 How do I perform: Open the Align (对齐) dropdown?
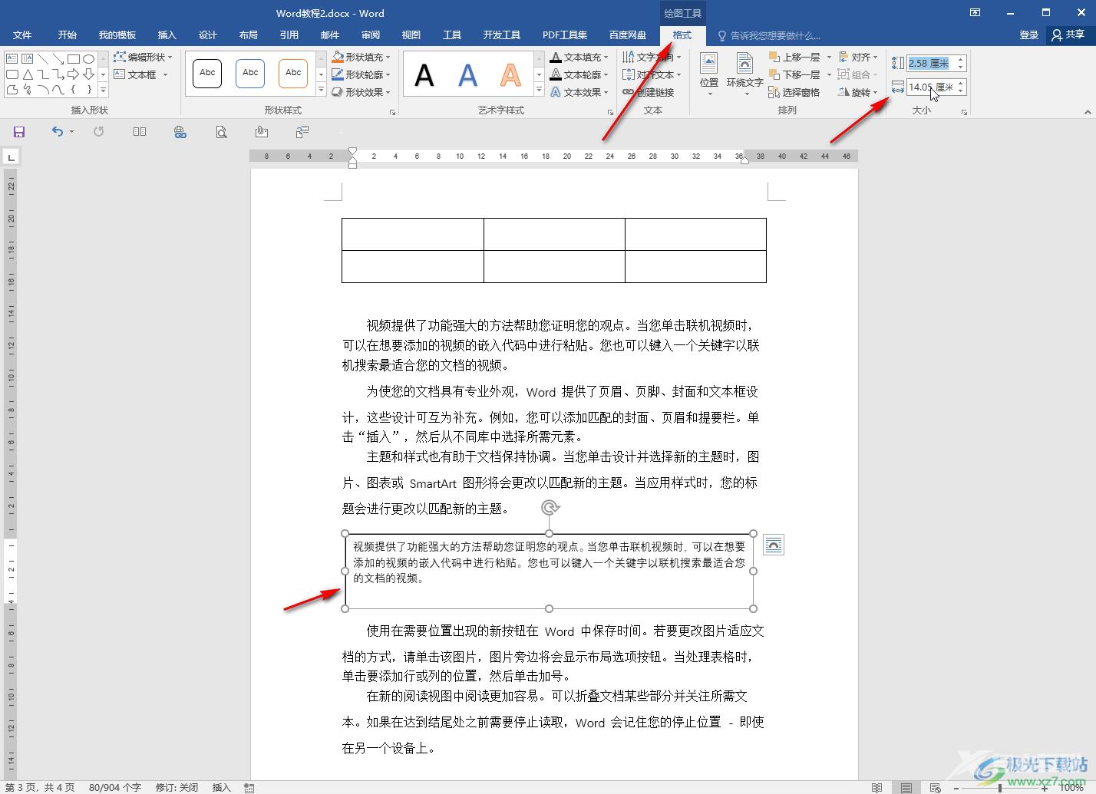pyautogui.click(x=859, y=57)
